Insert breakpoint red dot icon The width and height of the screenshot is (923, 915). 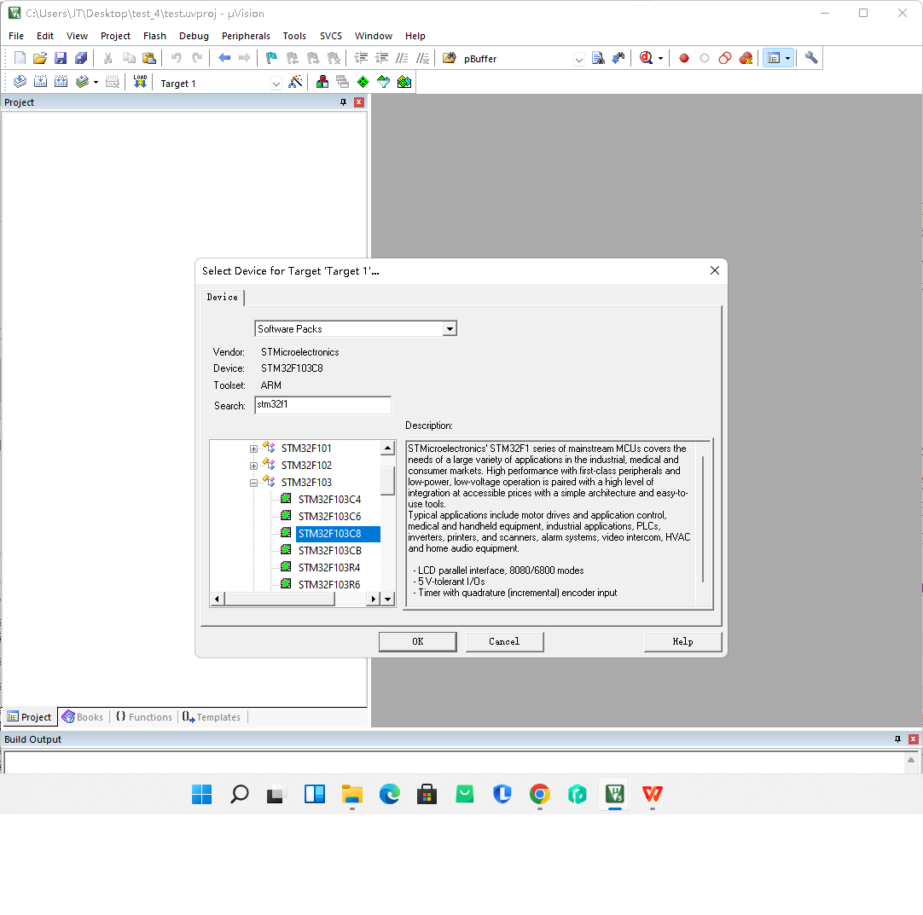point(684,58)
